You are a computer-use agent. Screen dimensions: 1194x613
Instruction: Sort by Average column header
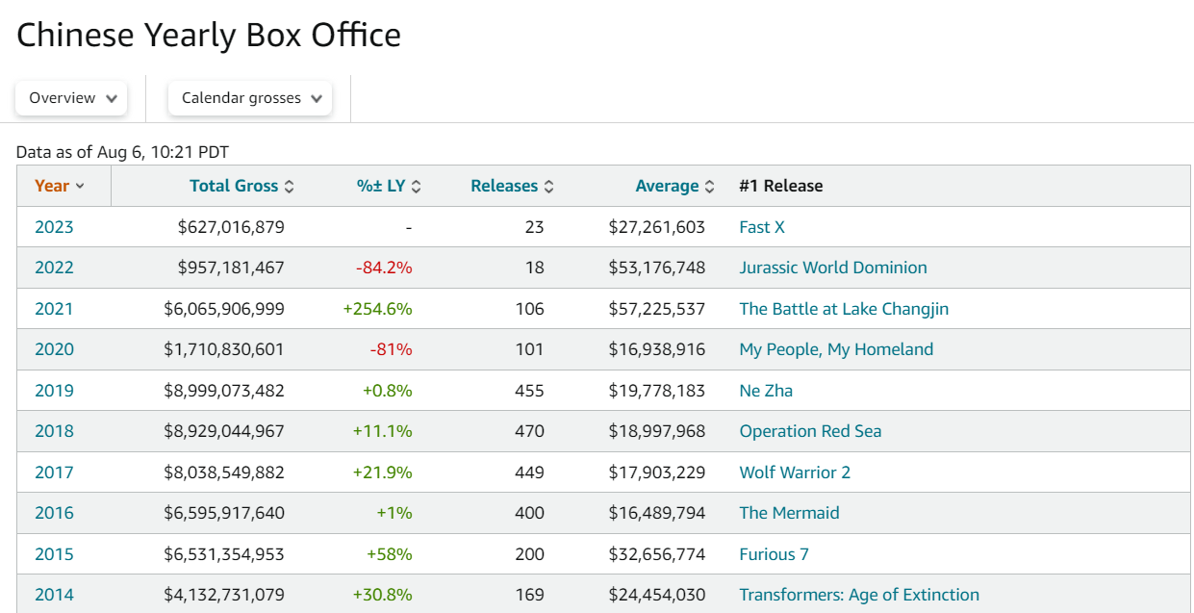click(x=675, y=186)
